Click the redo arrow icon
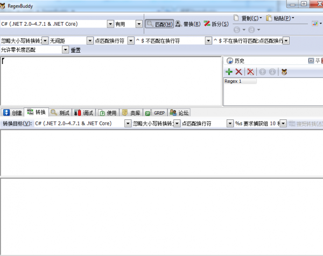The height and width of the screenshot is (256, 323). 251,30
